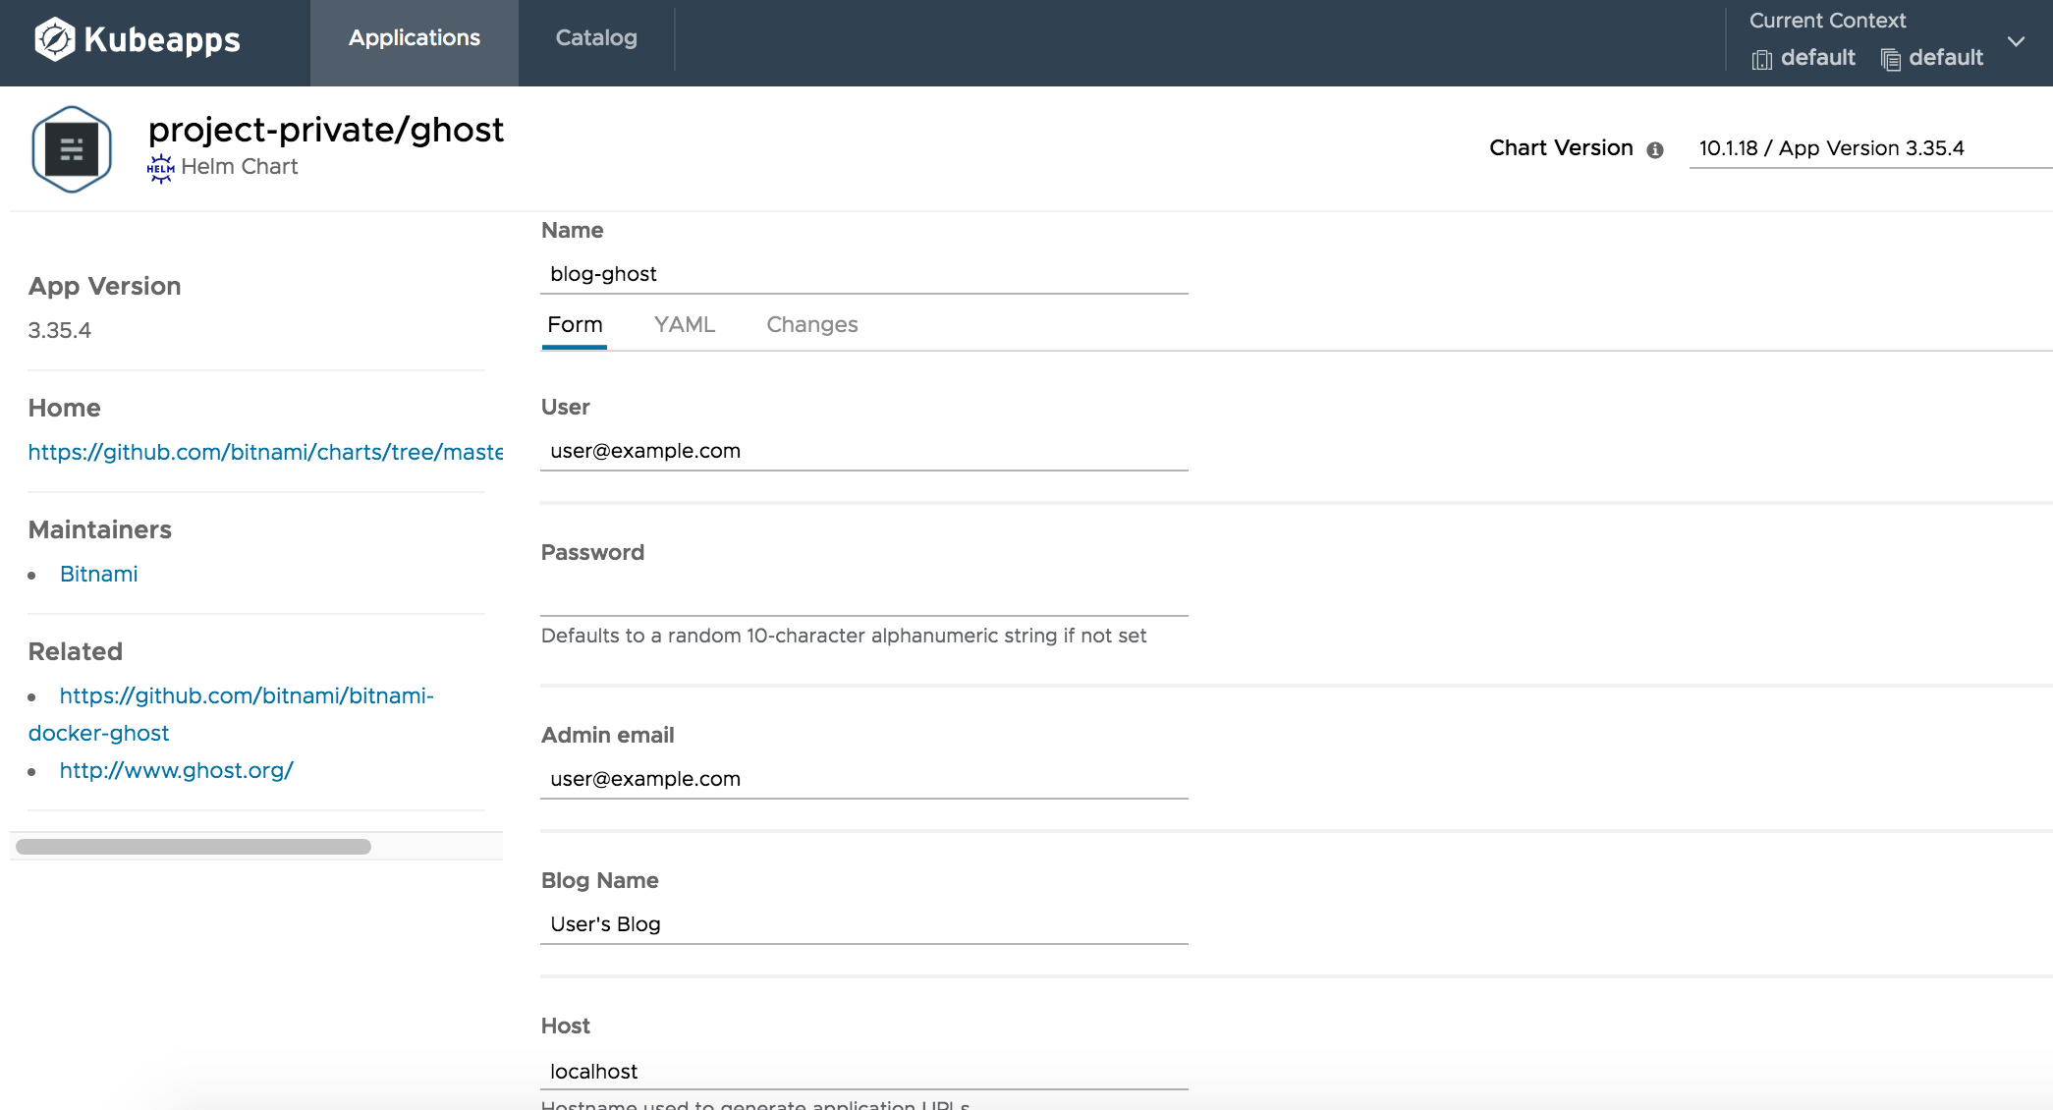Select the Form tab
2053x1110 pixels.
point(575,325)
